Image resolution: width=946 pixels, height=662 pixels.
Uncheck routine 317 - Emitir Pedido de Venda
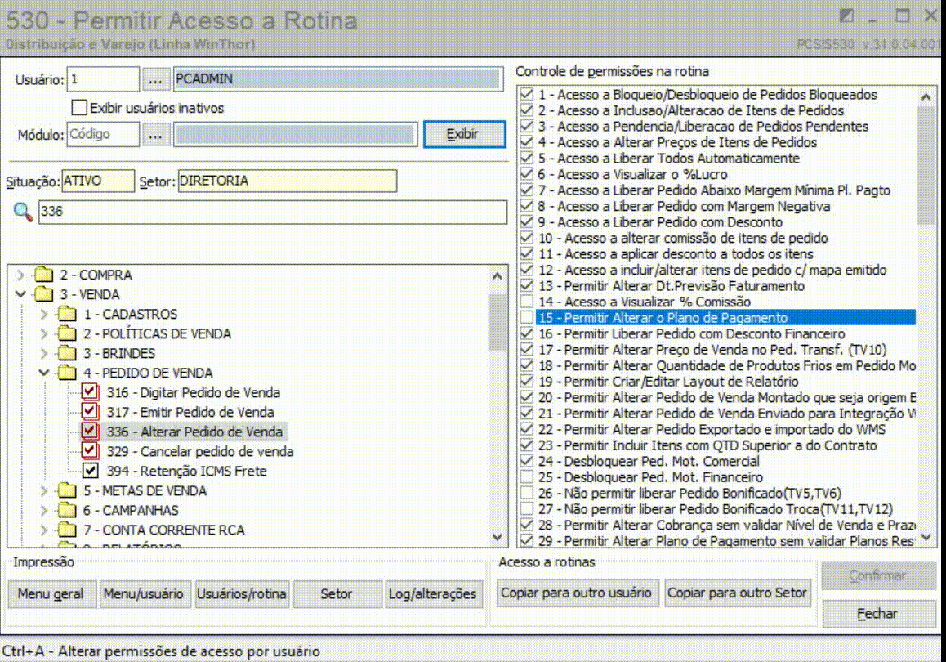point(90,412)
